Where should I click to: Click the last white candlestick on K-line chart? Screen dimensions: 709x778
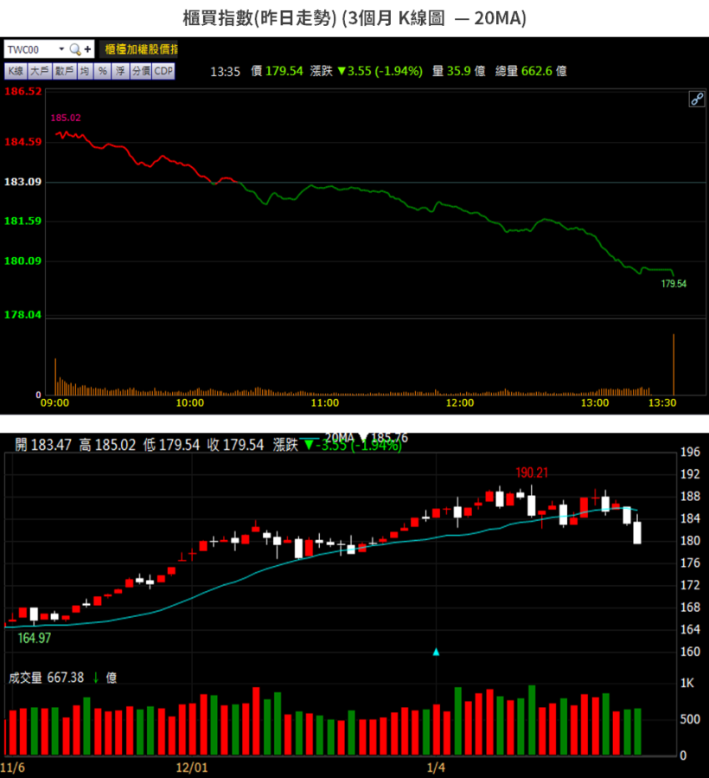pyautogui.click(x=637, y=532)
